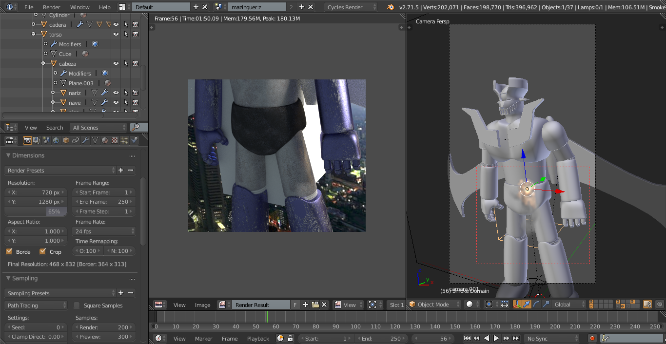Toggle the Border render checkbox
Image resolution: width=666 pixels, height=344 pixels.
[9, 251]
